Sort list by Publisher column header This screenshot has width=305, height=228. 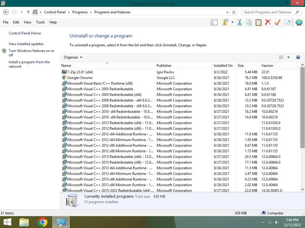183,66
